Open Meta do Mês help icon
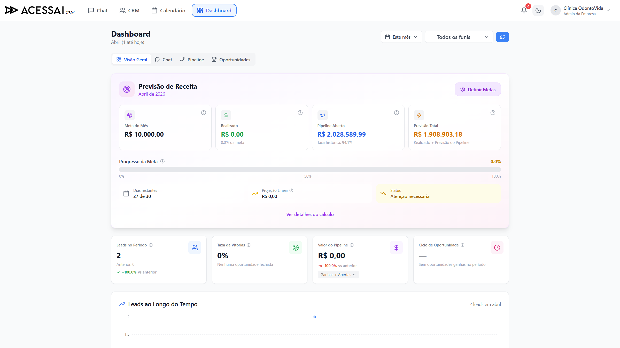This screenshot has width=620, height=348. pyautogui.click(x=204, y=113)
